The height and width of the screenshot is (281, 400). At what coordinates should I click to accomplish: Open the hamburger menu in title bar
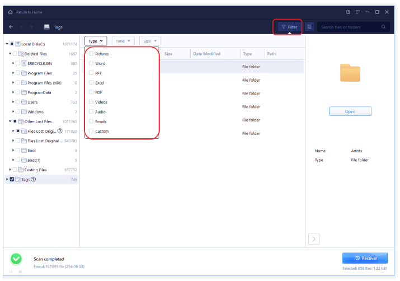click(358, 12)
